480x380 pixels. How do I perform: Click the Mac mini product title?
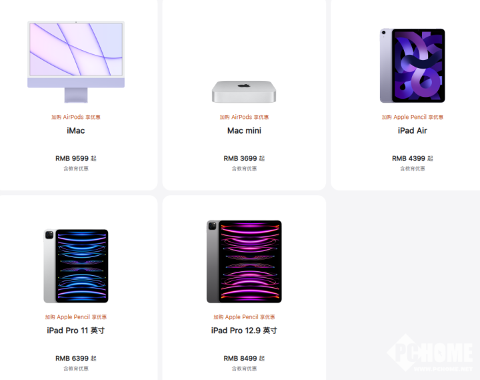(x=244, y=131)
